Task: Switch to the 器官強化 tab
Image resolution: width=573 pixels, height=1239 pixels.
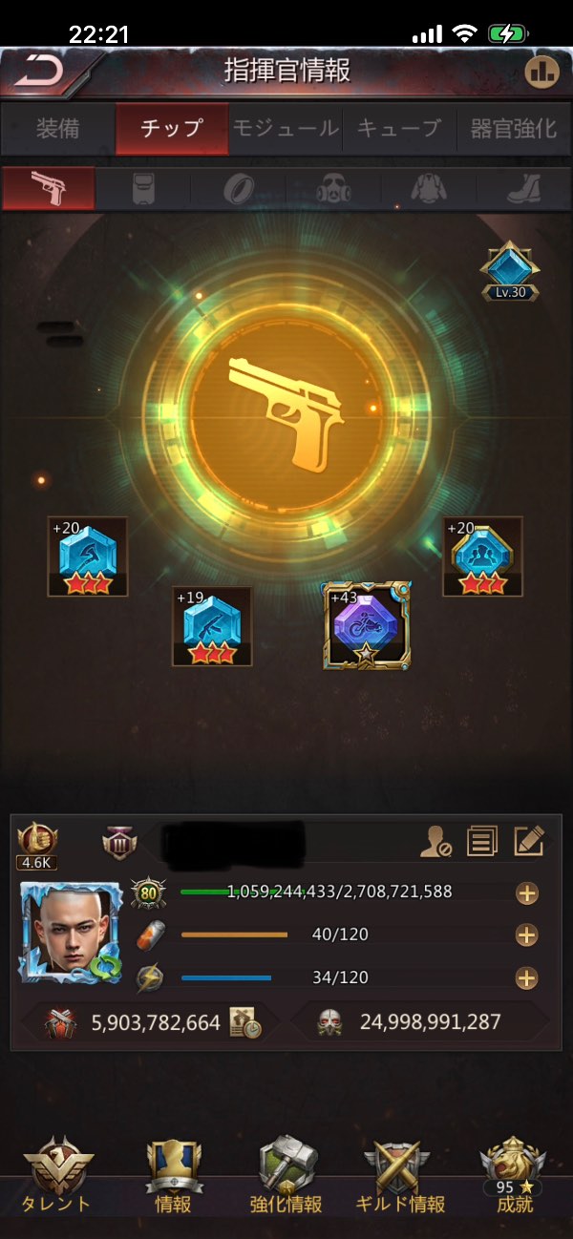Action: pyautogui.click(x=514, y=128)
